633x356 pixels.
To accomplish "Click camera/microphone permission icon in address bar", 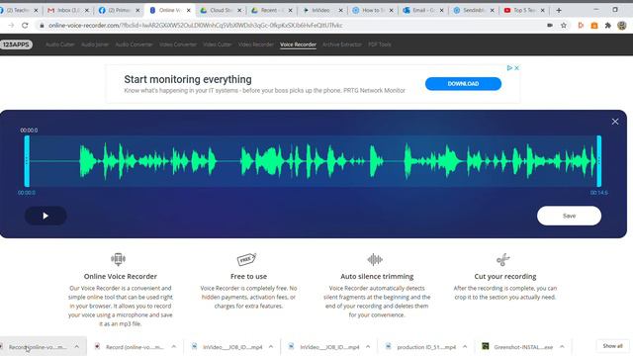I will click(550, 25).
